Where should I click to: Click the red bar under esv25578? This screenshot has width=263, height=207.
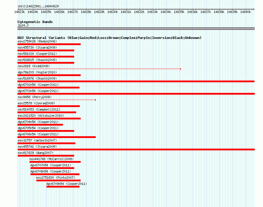click(x=49, y=106)
